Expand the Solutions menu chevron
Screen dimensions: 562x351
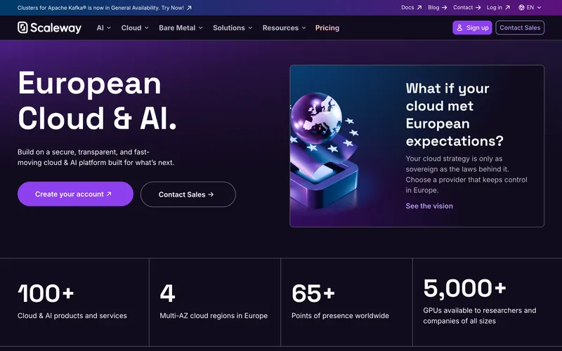250,28
